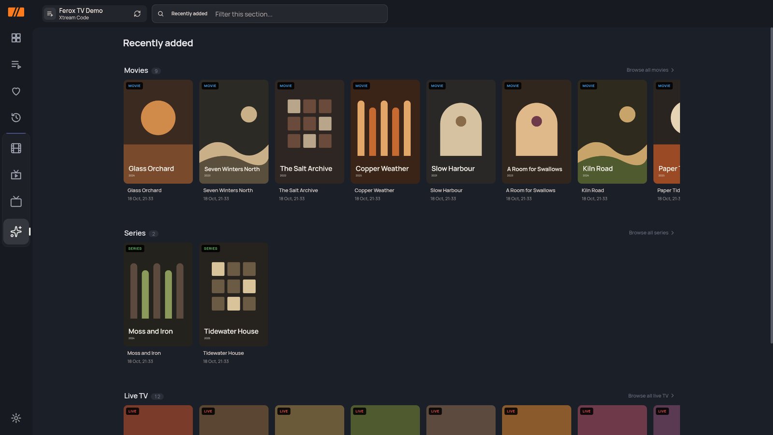This screenshot has width=773, height=435.
Task: Click the Series section heading
Action: [x=135, y=233]
